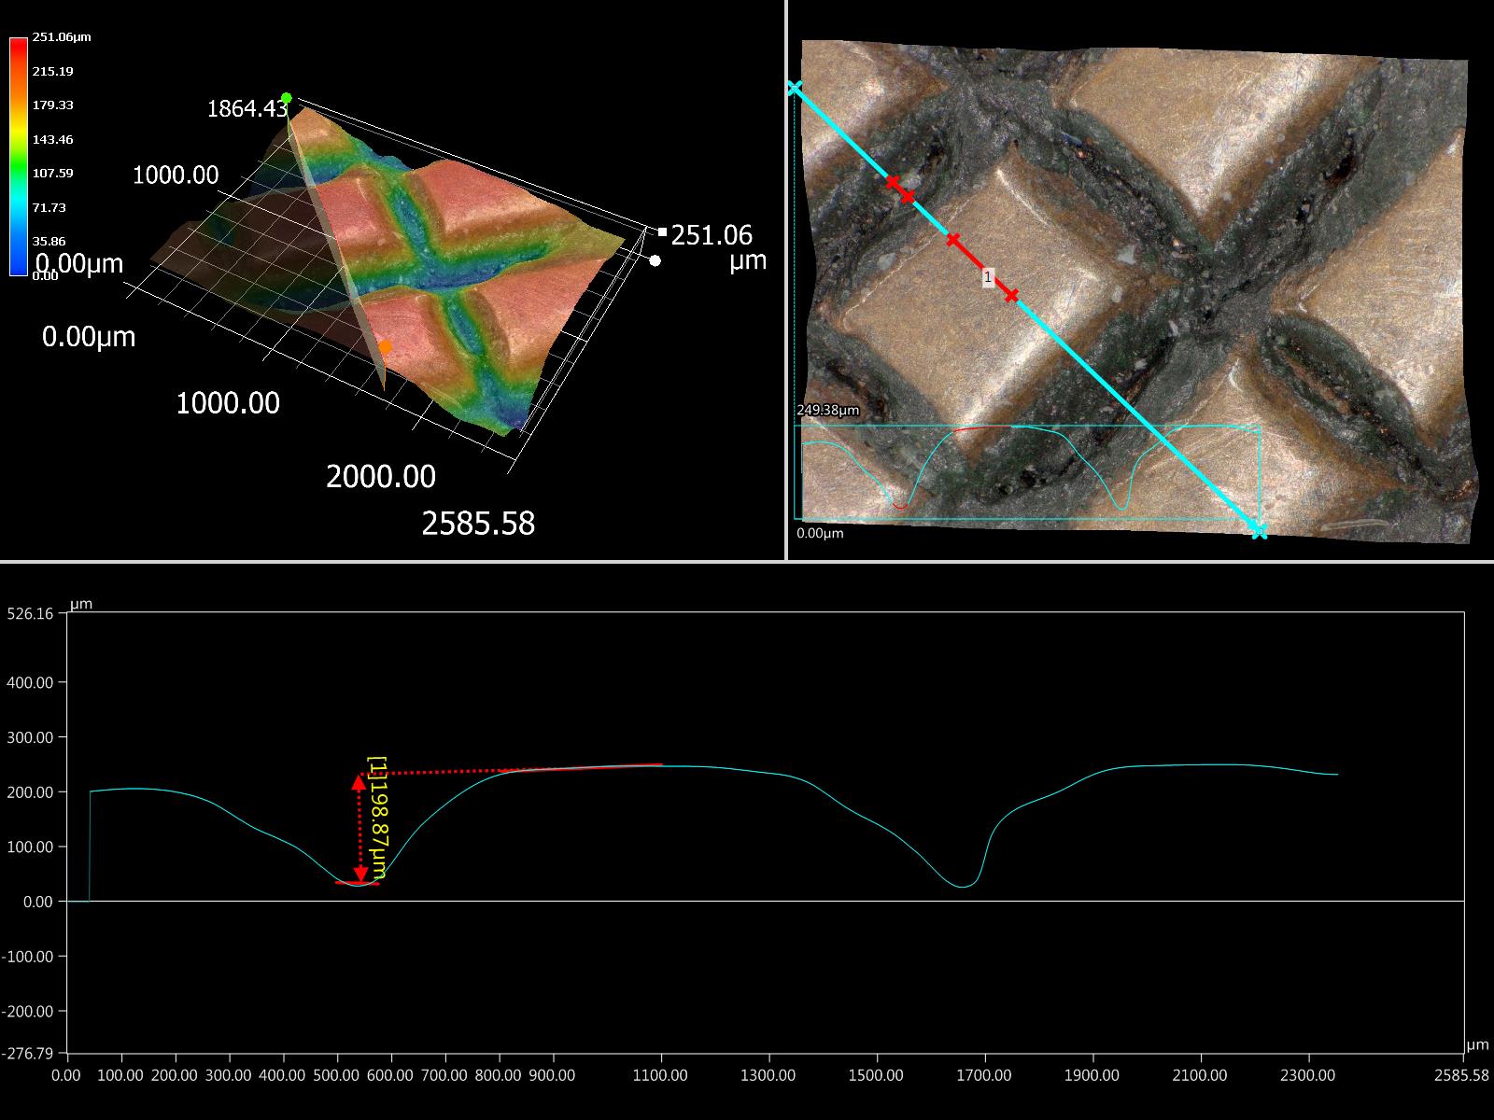
Task: Click the inset profile preview thumbnail
Action: click(x=1027, y=472)
